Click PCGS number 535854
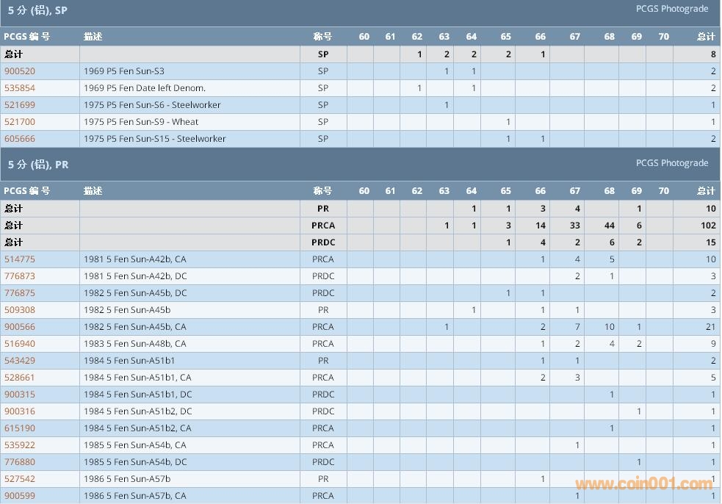The width and height of the screenshot is (722, 504). [x=20, y=88]
